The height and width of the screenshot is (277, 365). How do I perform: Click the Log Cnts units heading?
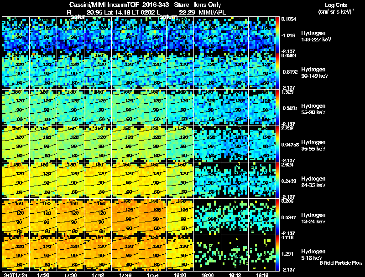pos(336,8)
